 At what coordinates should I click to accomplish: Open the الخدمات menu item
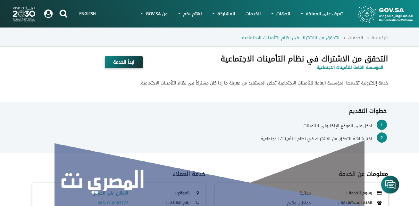(253, 14)
